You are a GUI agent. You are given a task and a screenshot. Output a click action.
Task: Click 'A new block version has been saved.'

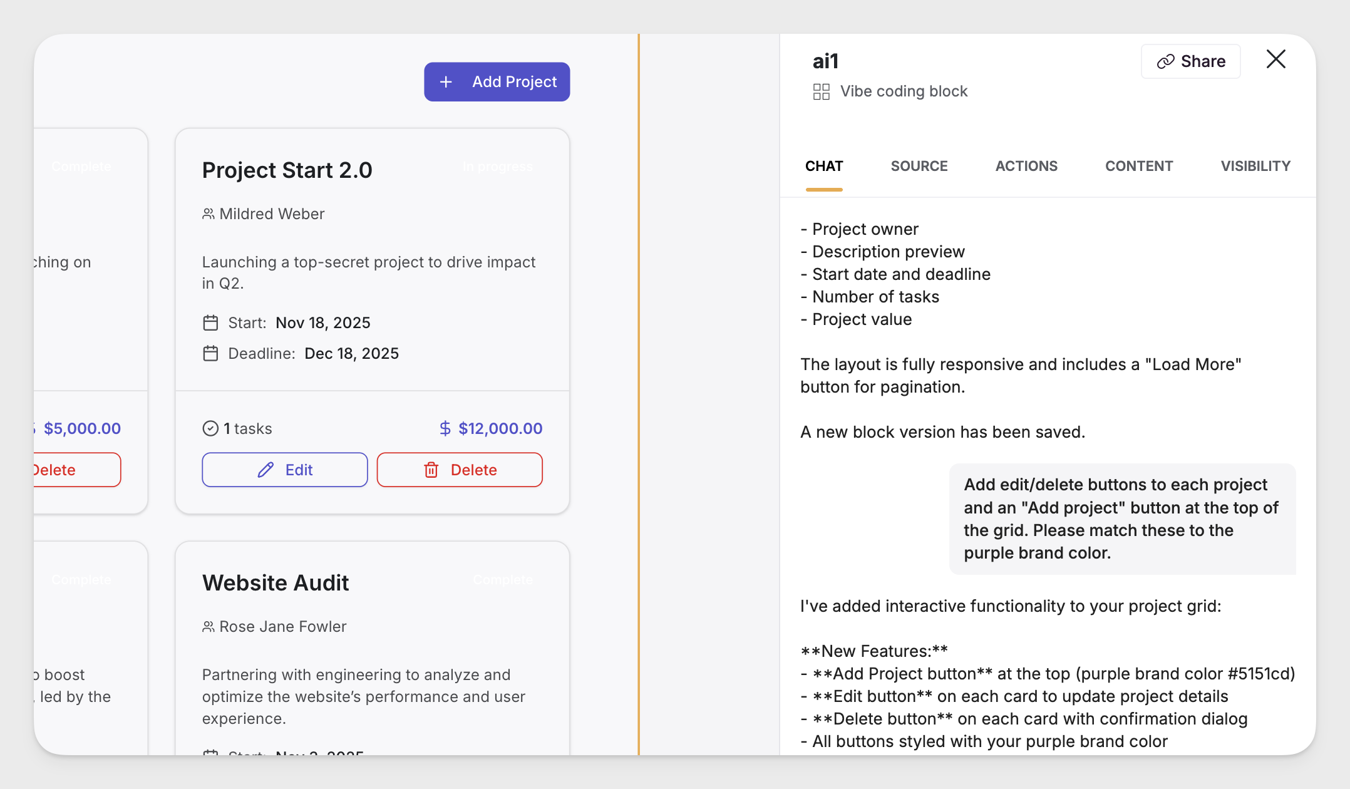pyautogui.click(x=942, y=432)
